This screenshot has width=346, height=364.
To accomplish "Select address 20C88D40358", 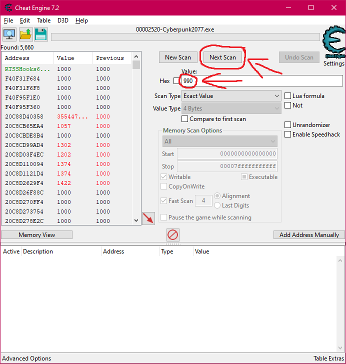I will coord(67,116).
